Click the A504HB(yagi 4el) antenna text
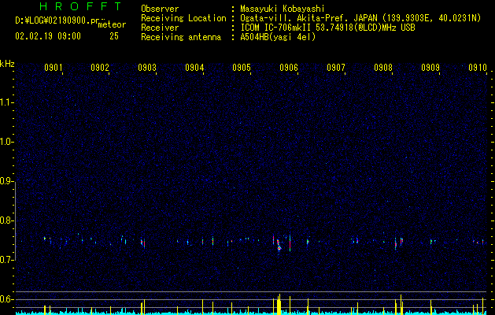The width and height of the screenshot is (495, 315). point(278,37)
